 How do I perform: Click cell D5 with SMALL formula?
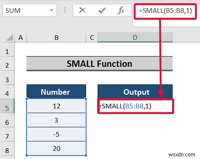(x=136, y=106)
